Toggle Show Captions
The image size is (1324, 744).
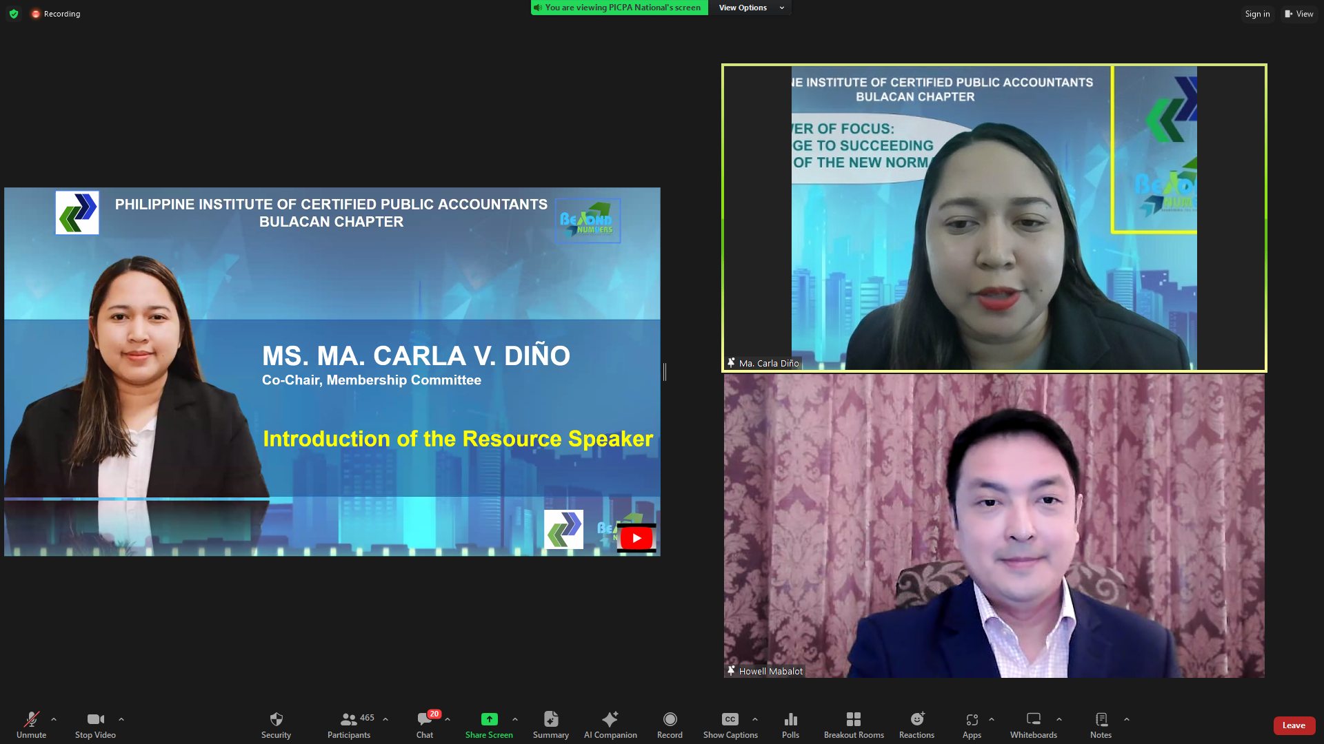tap(730, 725)
